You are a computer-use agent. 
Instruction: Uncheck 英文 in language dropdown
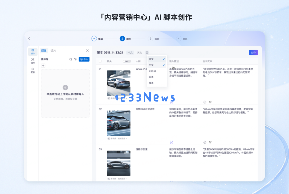(x=157, y=59)
